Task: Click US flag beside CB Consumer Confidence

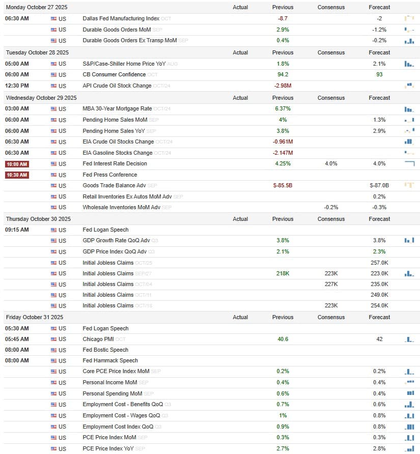Action: [x=53, y=75]
